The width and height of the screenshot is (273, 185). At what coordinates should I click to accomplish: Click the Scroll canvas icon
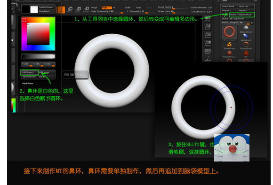(x=208, y=19)
